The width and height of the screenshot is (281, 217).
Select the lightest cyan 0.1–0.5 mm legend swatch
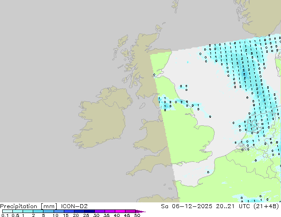(x=7, y=211)
